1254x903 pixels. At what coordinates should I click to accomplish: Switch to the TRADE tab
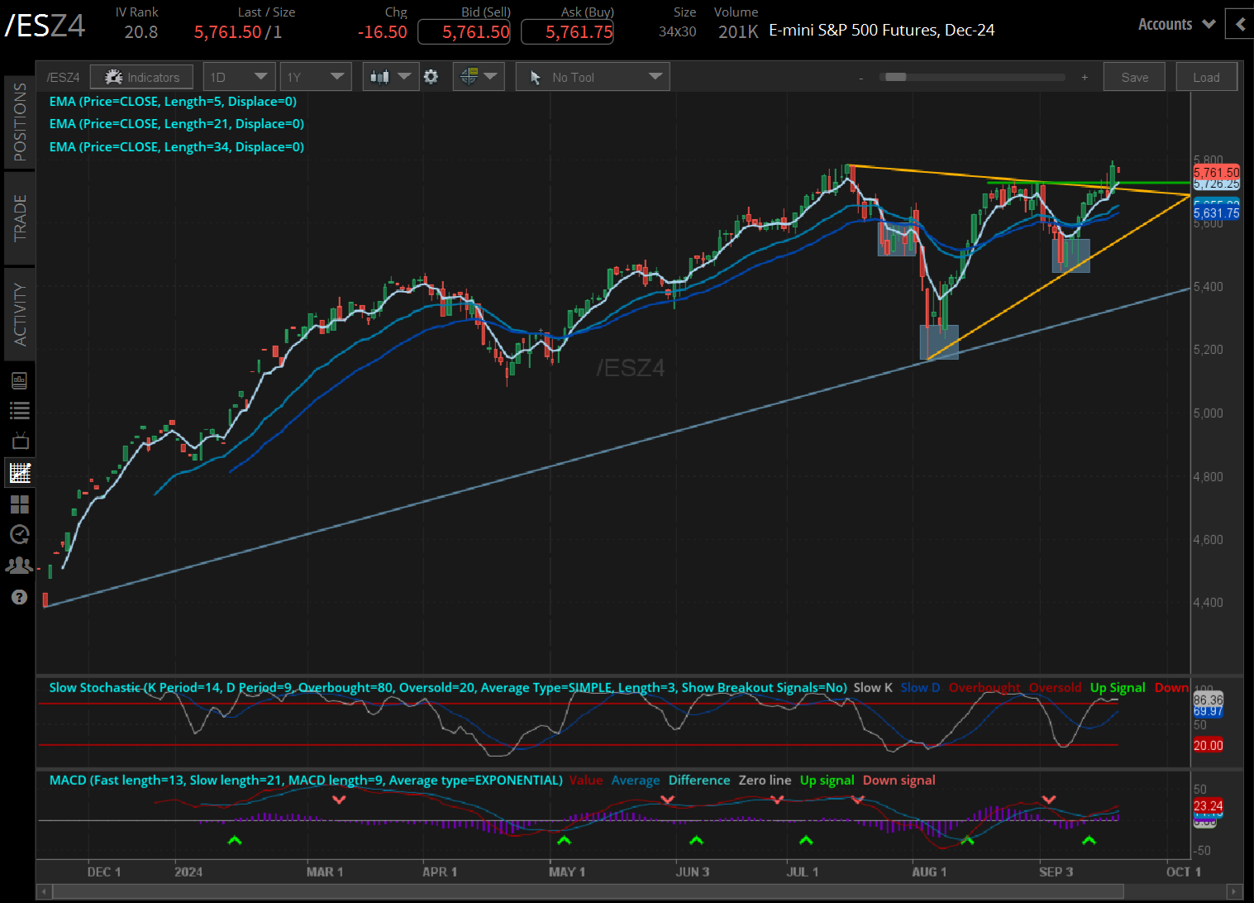click(x=19, y=217)
